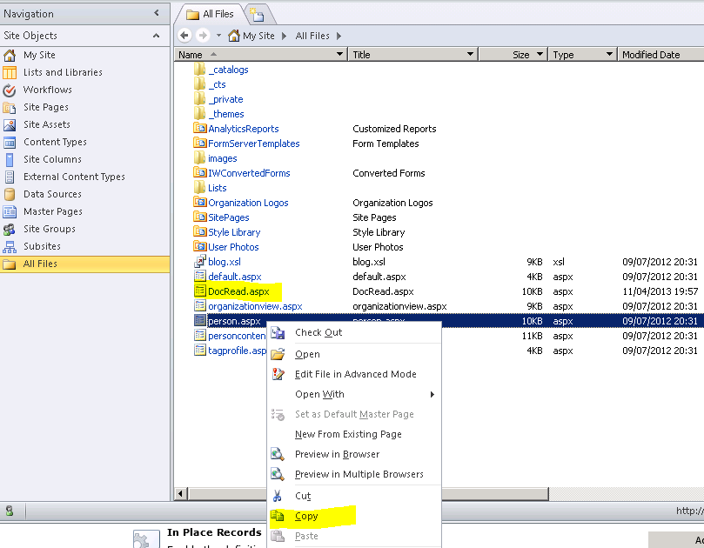This screenshot has height=548, width=704.
Task: Click the Back arrow navigation button
Action: coord(184,36)
